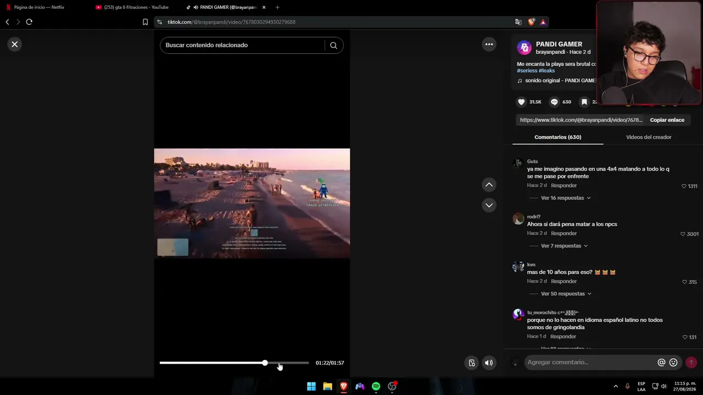Screen dimensions: 703x395
Task: Show hidden system tray icons
Action: 616,386
